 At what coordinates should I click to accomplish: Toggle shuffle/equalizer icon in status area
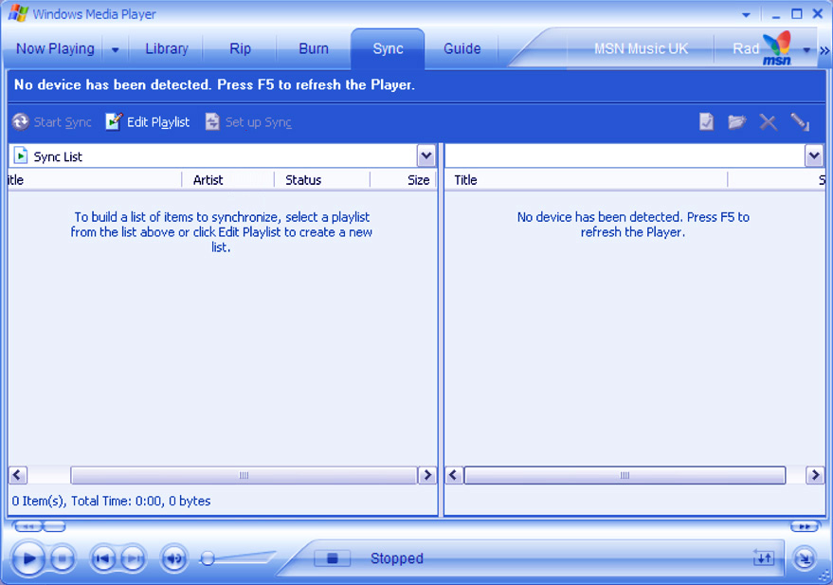pos(764,558)
